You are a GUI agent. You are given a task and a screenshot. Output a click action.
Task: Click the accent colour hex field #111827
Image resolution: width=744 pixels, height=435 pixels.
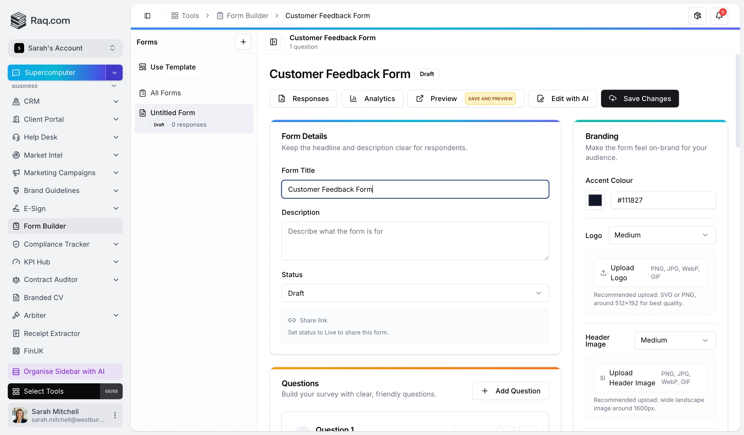click(x=663, y=200)
